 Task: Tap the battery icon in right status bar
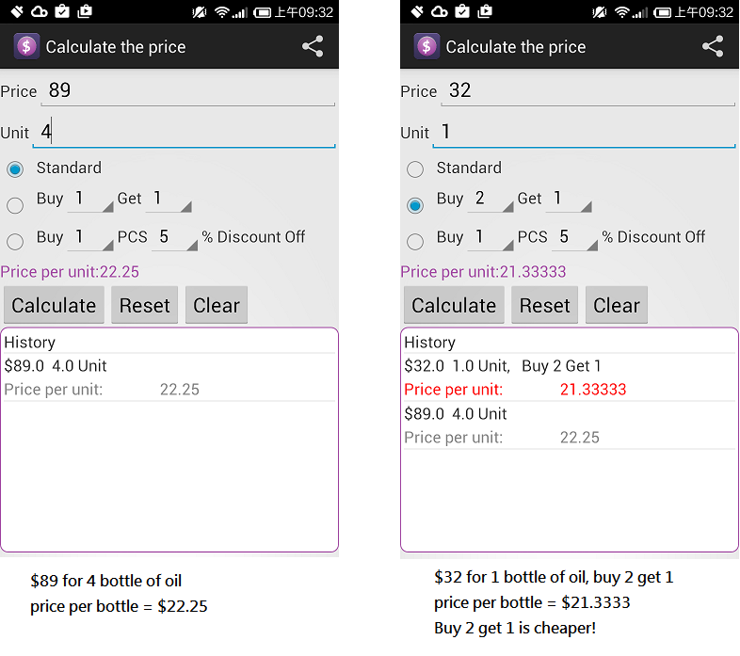[662, 12]
